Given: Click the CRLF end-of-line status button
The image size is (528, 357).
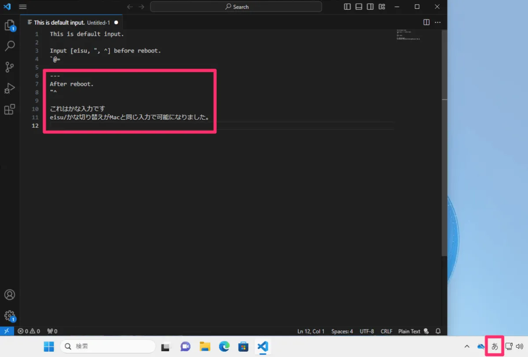Looking at the screenshot, I should pos(386,331).
